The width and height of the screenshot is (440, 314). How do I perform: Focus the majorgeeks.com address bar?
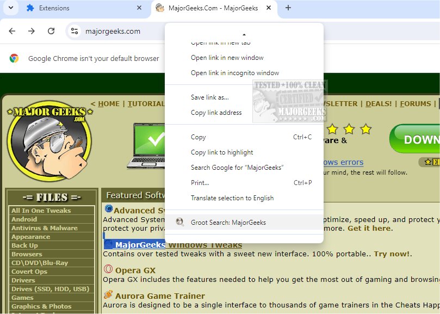[x=113, y=31]
